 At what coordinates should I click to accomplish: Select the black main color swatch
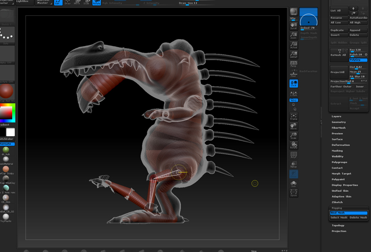pos(2,132)
